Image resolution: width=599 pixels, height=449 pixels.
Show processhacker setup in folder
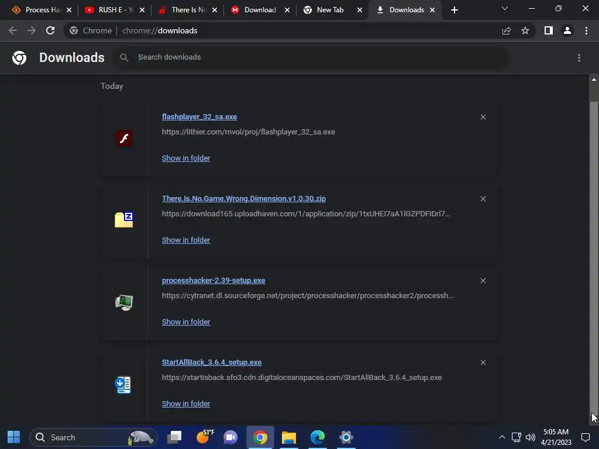pyautogui.click(x=186, y=322)
